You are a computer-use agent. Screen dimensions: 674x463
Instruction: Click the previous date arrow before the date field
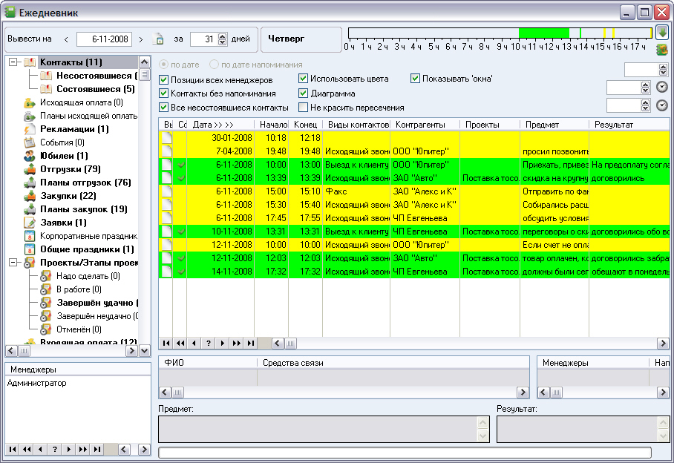tap(66, 39)
